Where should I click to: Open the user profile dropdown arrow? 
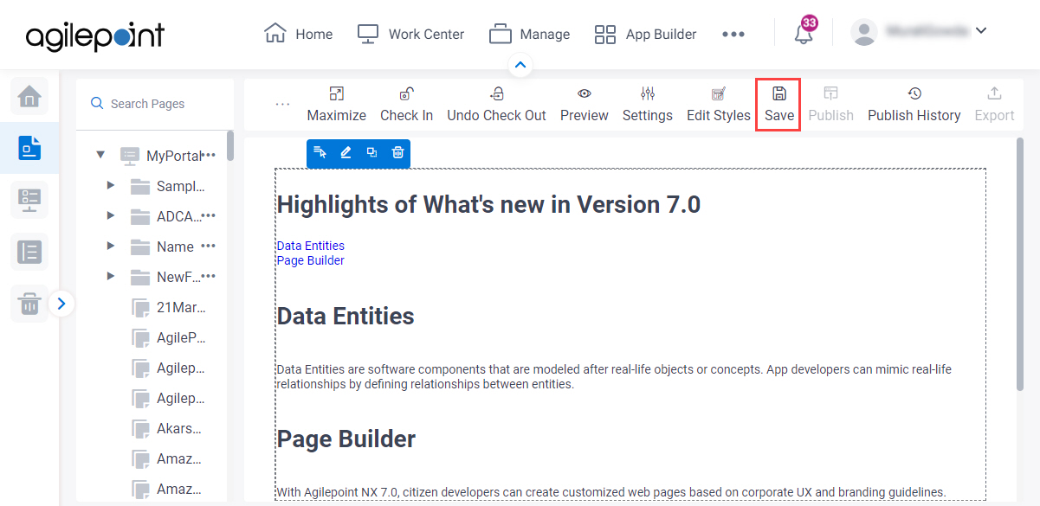pos(981,31)
